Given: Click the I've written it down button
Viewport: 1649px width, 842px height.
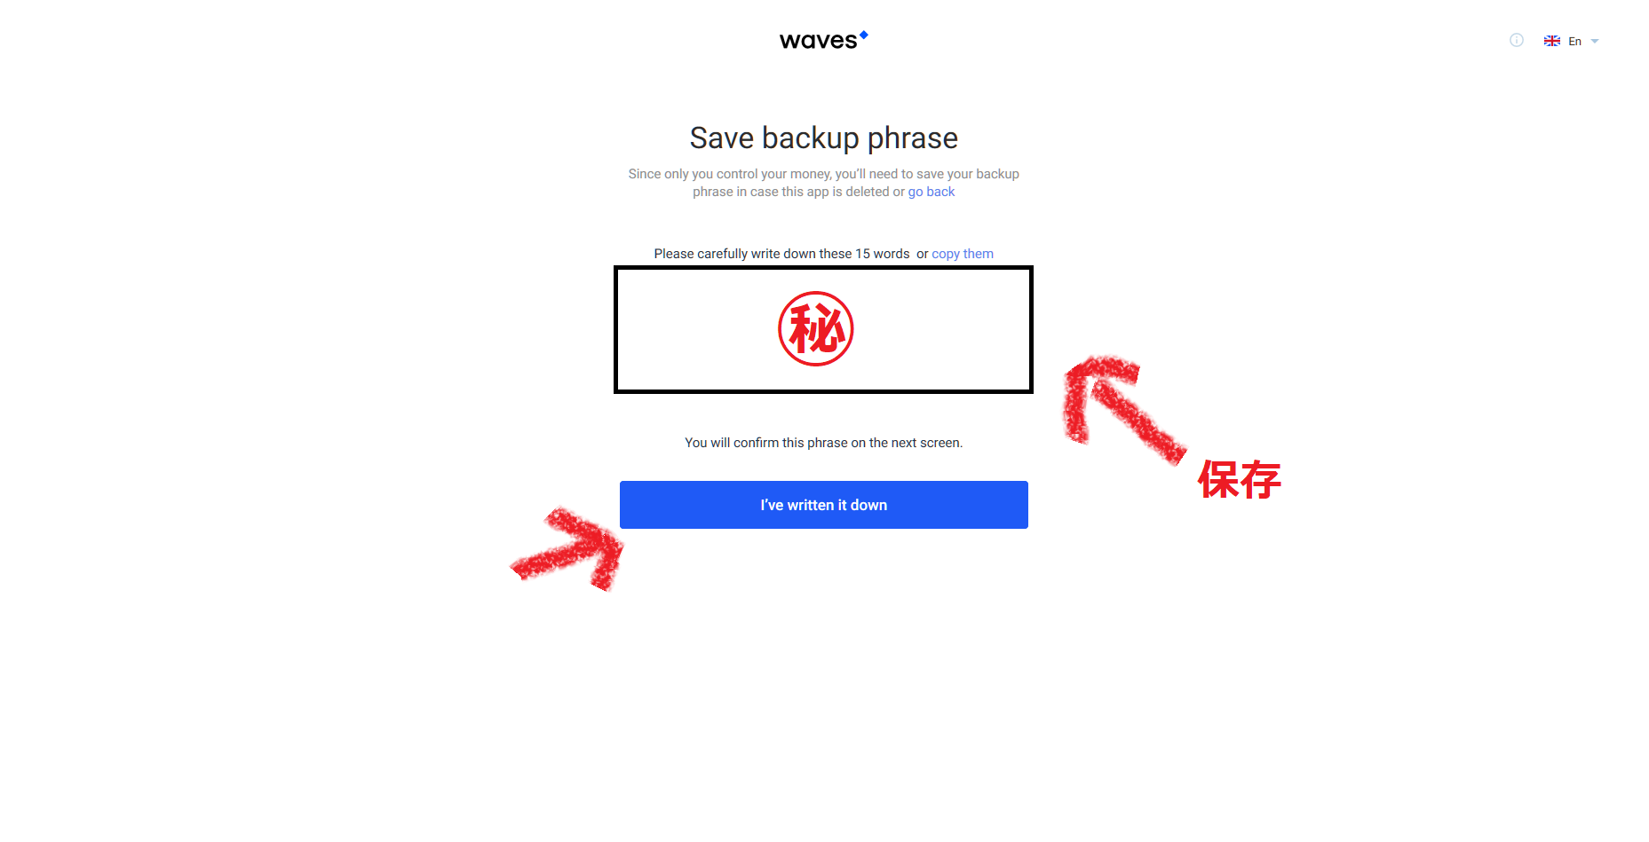Looking at the screenshot, I should pyautogui.click(x=824, y=505).
